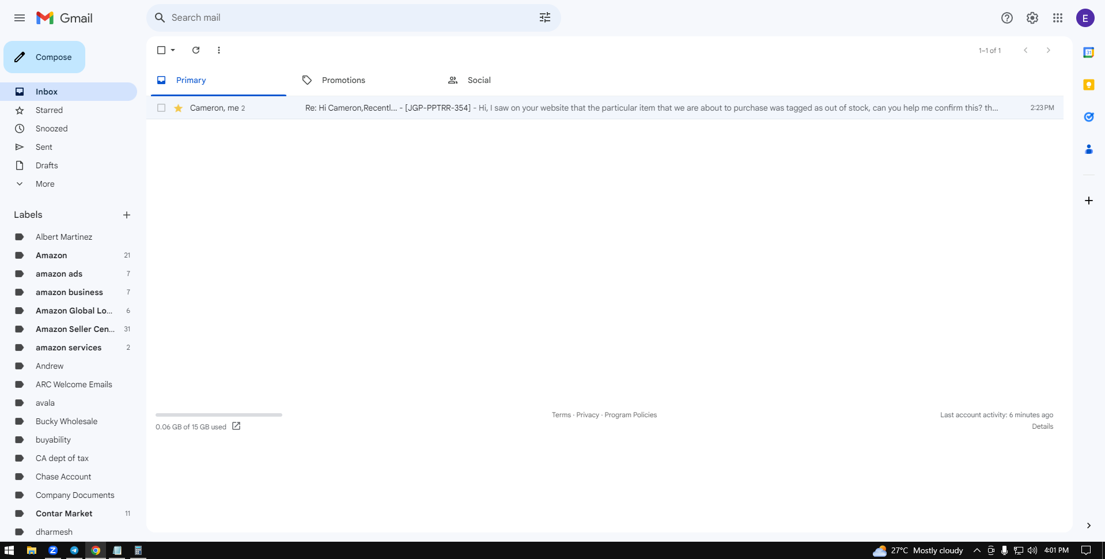Screen dimensions: 1105x559
Task: Open Google Keep side panel
Action: [1089, 85]
